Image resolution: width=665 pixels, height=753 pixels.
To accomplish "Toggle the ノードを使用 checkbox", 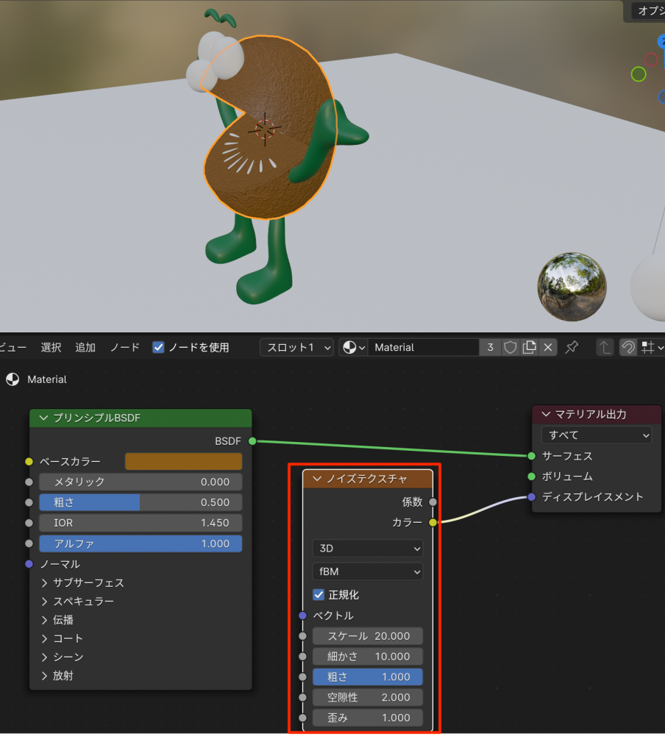I will (x=158, y=347).
